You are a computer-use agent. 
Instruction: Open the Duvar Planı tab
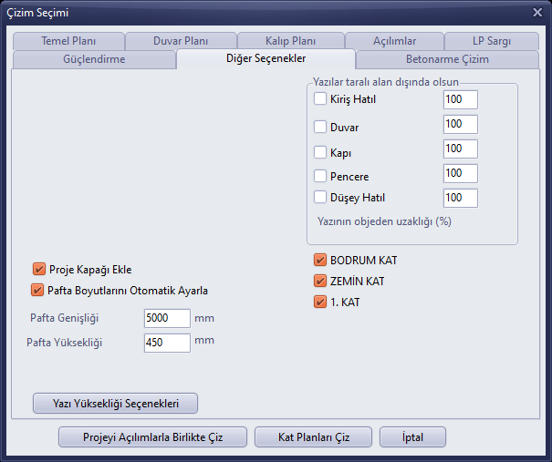[181, 41]
